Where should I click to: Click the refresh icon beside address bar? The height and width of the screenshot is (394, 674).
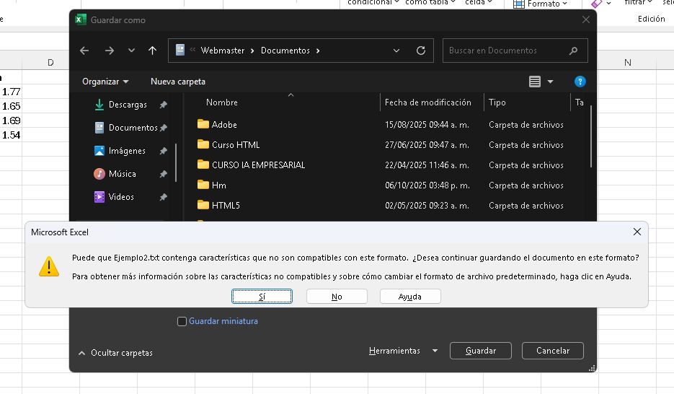[421, 51]
